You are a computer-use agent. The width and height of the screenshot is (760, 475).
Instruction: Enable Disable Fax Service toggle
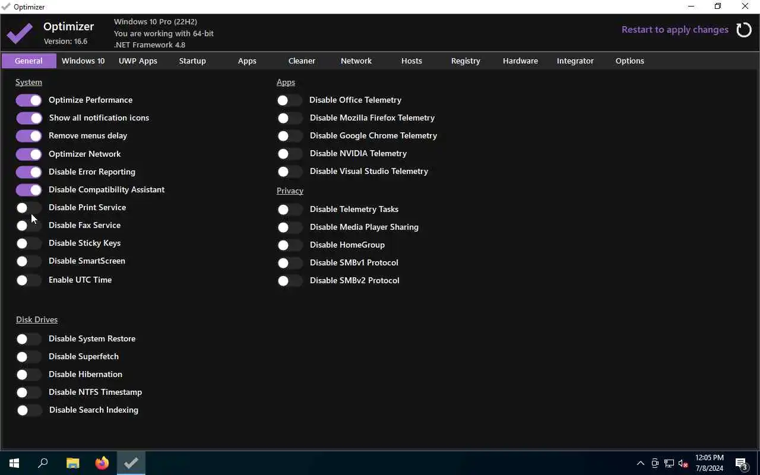pyautogui.click(x=28, y=226)
